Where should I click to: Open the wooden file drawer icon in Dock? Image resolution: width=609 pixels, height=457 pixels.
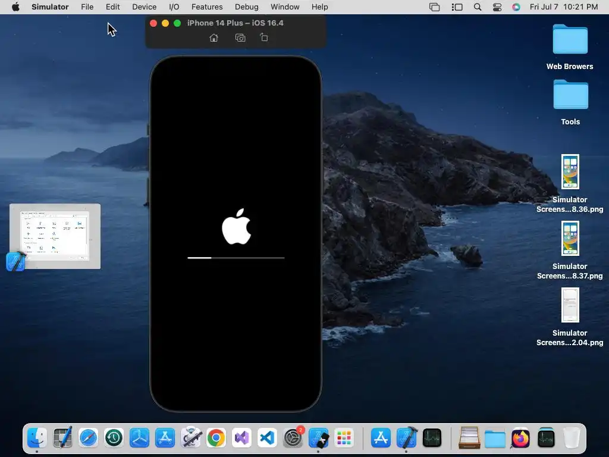click(x=469, y=438)
